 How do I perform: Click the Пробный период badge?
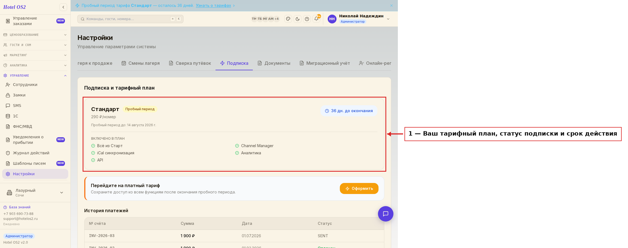pyautogui.click(x=140, y=109)
